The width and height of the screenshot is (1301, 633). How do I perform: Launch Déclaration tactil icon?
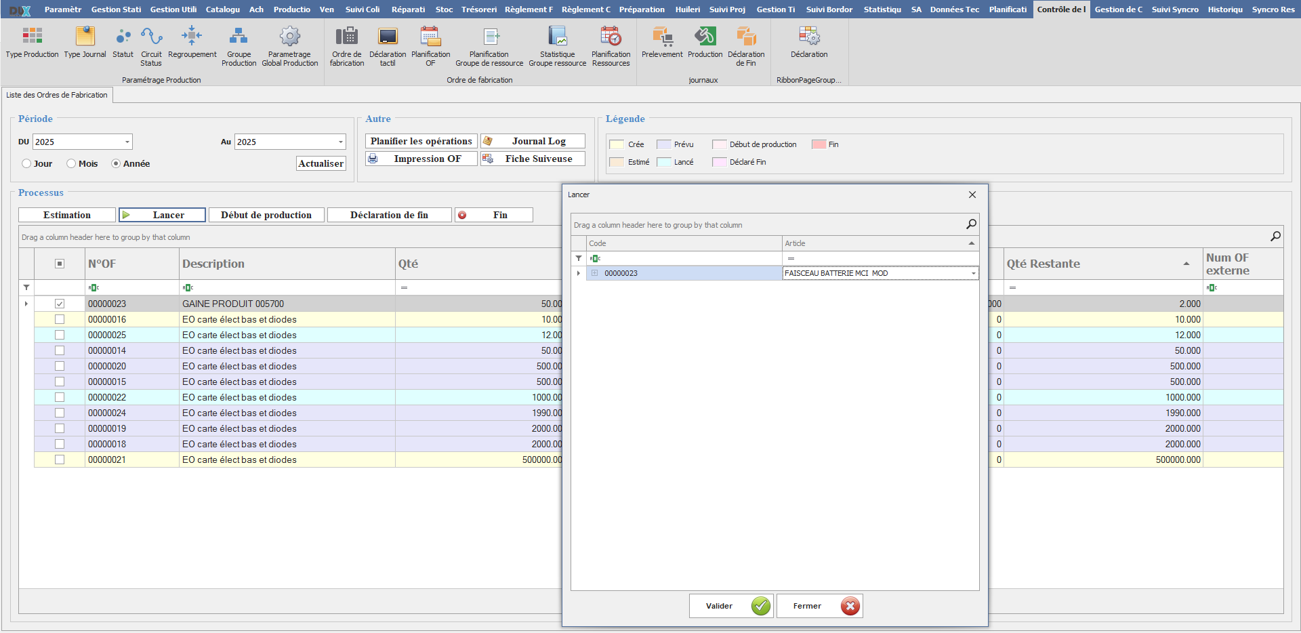[x=388, y=37]
